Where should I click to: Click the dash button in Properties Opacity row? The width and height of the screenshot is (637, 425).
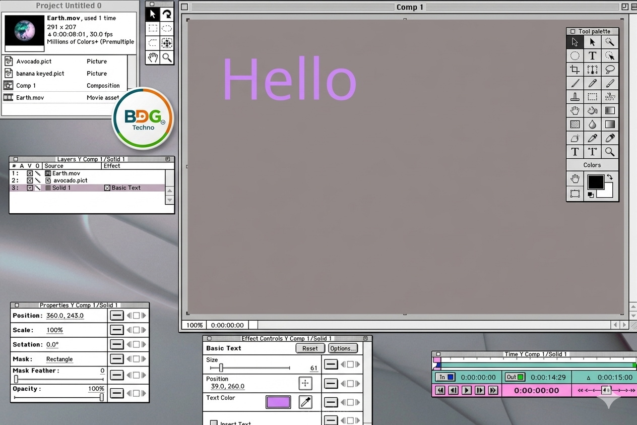(117, 393)
